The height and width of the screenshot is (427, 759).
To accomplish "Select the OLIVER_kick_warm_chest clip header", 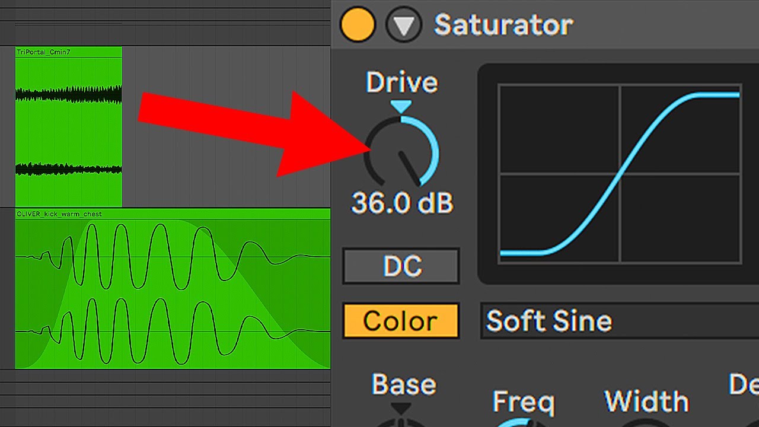I will 173,213.
